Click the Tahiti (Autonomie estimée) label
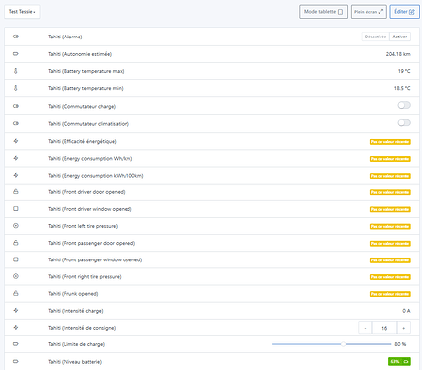422x370 pixels. pyautogui.click(x=80, y=54)
